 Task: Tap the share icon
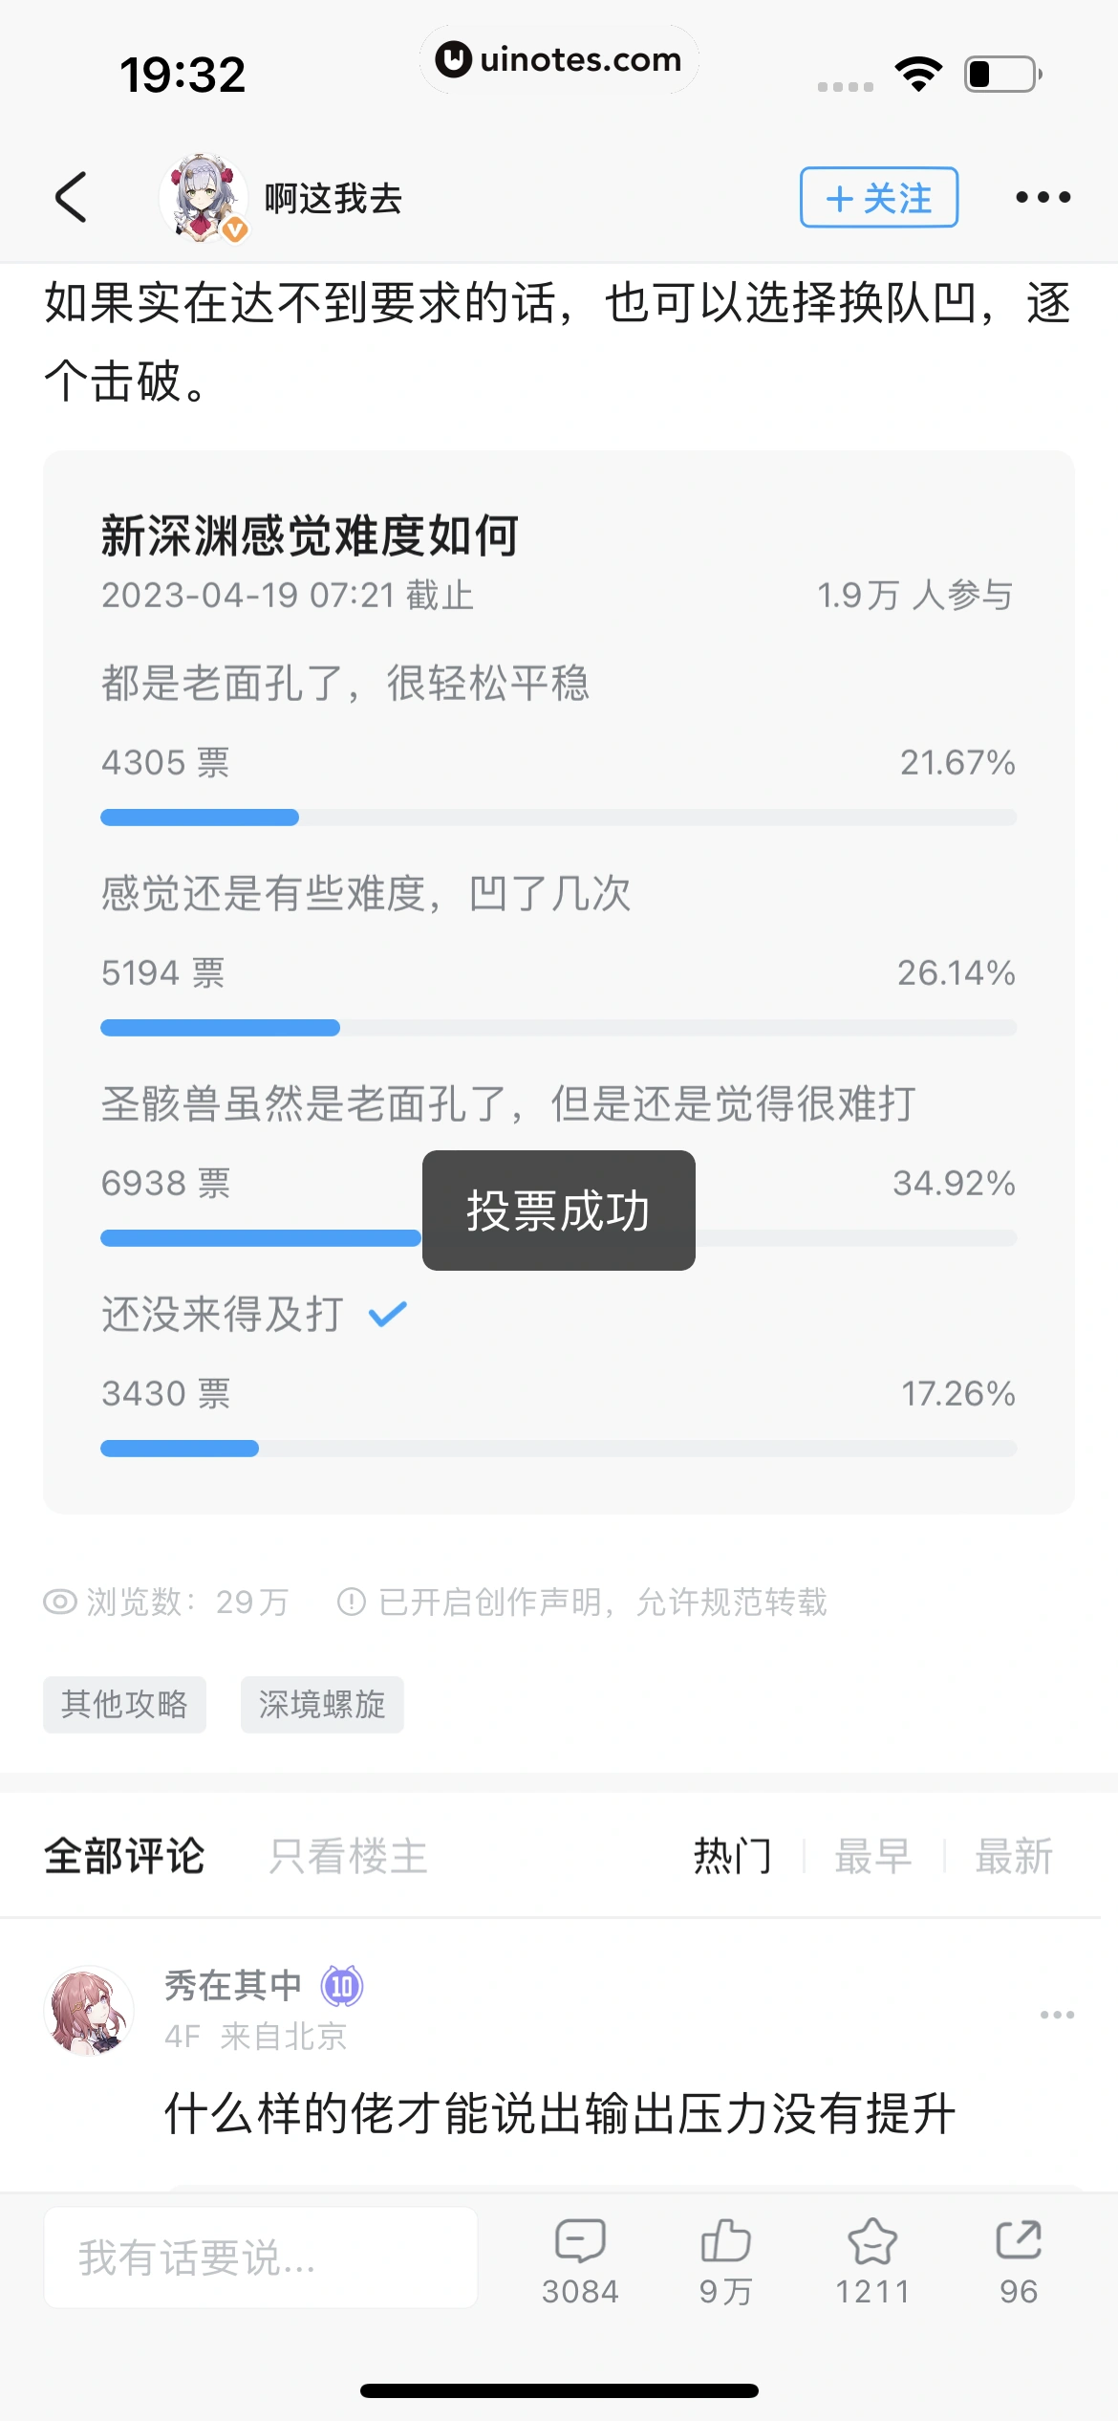click(x=1018, y=2240)
